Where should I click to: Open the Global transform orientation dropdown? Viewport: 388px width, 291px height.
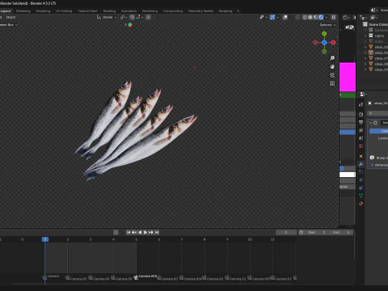pyautogui.click(x=107, y=17)
